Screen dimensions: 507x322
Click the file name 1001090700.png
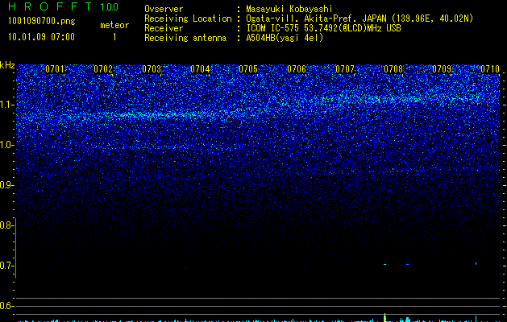42,22
